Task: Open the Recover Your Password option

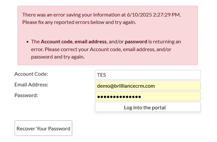Action: [x=43, y=128]
